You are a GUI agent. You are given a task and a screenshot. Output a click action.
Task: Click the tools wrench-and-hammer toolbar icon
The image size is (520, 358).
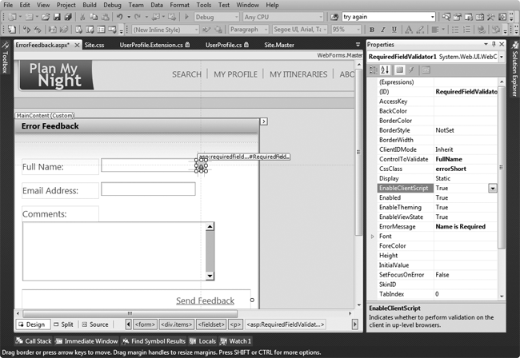point(491,17)
